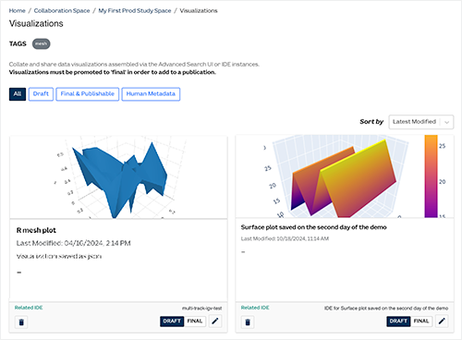Open the Sort by Latest Modified dropdown
Screen dimensions: 462x340
click(x=421, y=122)
